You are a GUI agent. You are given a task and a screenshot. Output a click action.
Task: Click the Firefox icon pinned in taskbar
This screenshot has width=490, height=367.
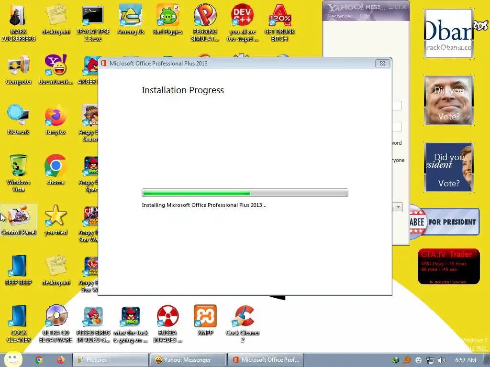tap(61, 360)
